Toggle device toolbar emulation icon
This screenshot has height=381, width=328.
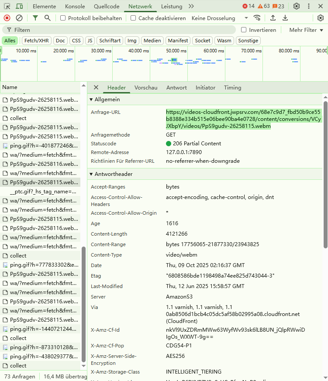[19, 6]
